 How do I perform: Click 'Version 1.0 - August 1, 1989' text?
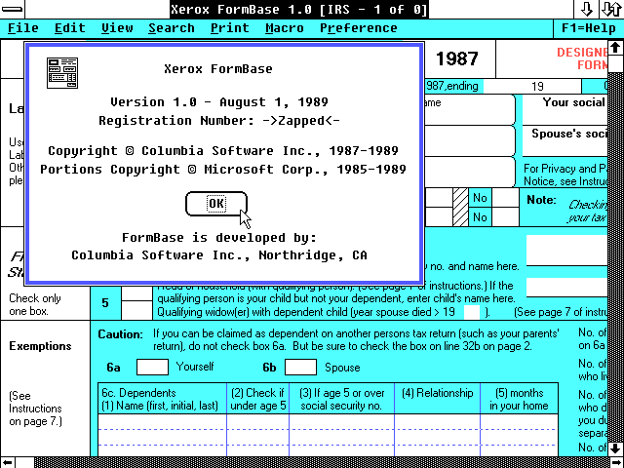(219, 101)
